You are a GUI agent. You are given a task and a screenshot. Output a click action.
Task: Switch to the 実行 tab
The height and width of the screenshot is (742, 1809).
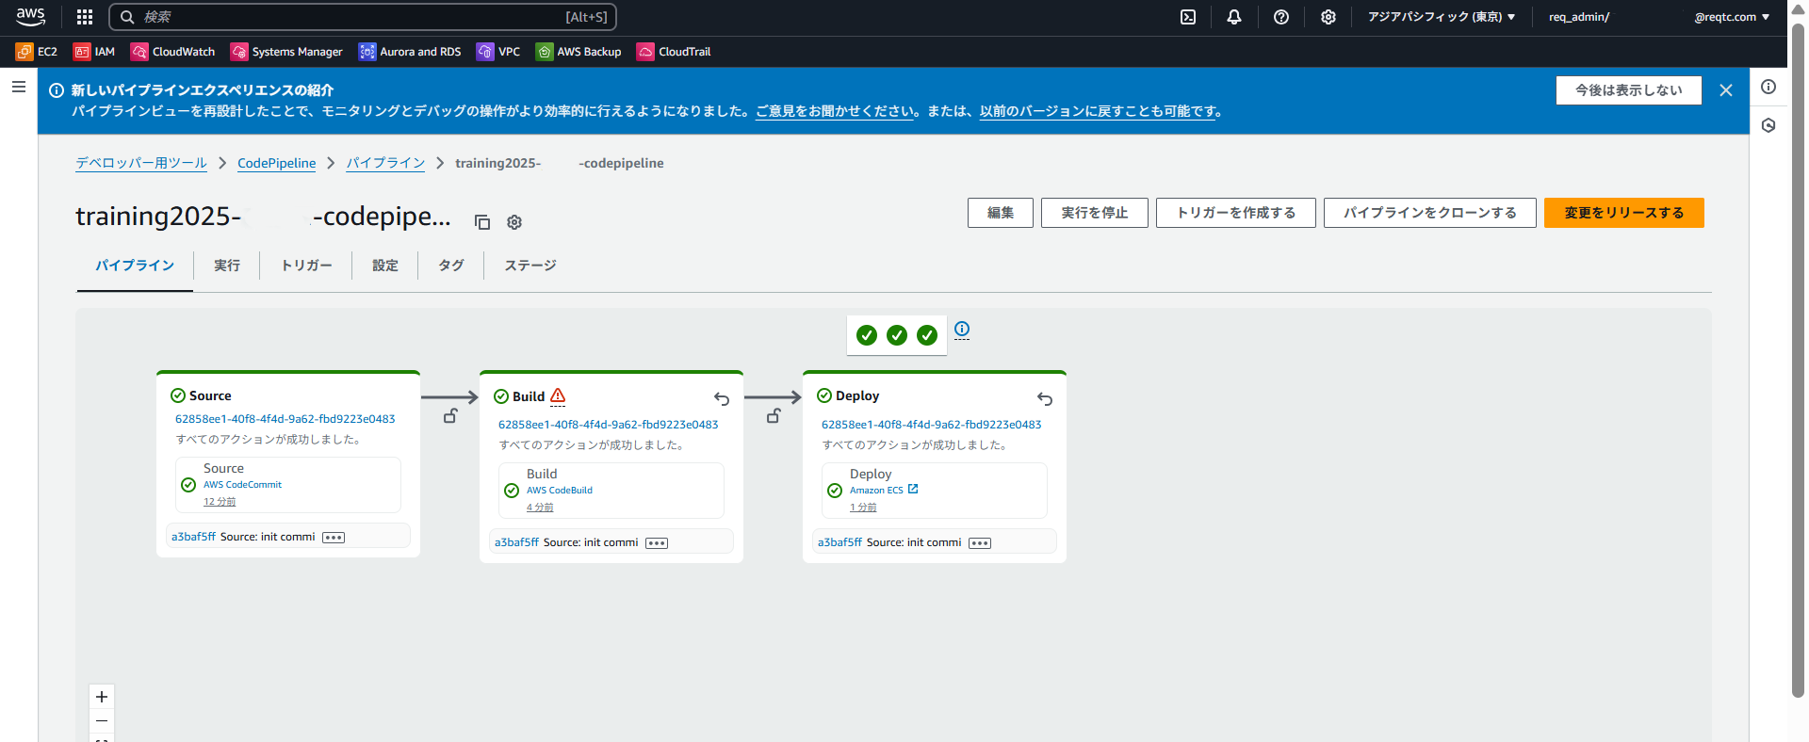(x=227, y=266)
